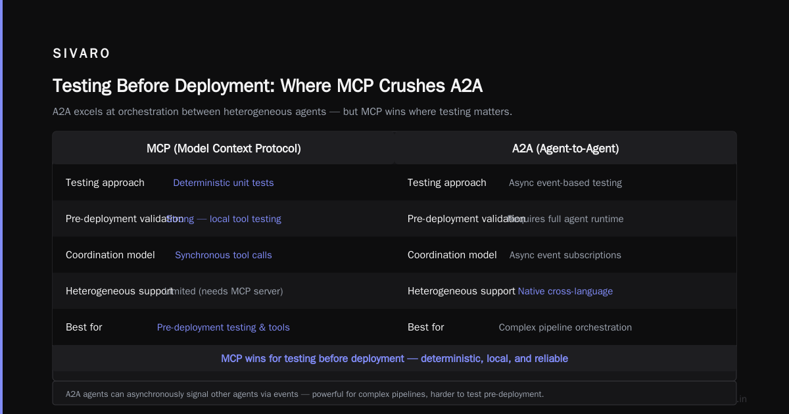Click the footer note about A2A agents signaling via events
789x414 pixels.
(x=305, y=394)
